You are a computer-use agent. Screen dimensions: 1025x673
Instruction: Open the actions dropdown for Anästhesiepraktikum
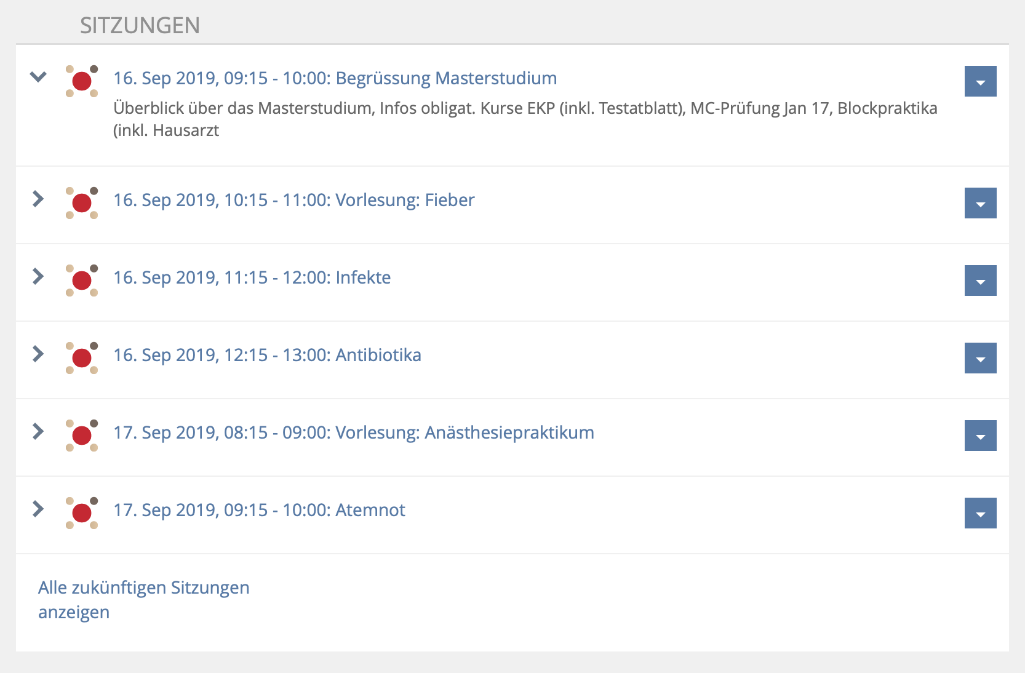pos(980,436)
